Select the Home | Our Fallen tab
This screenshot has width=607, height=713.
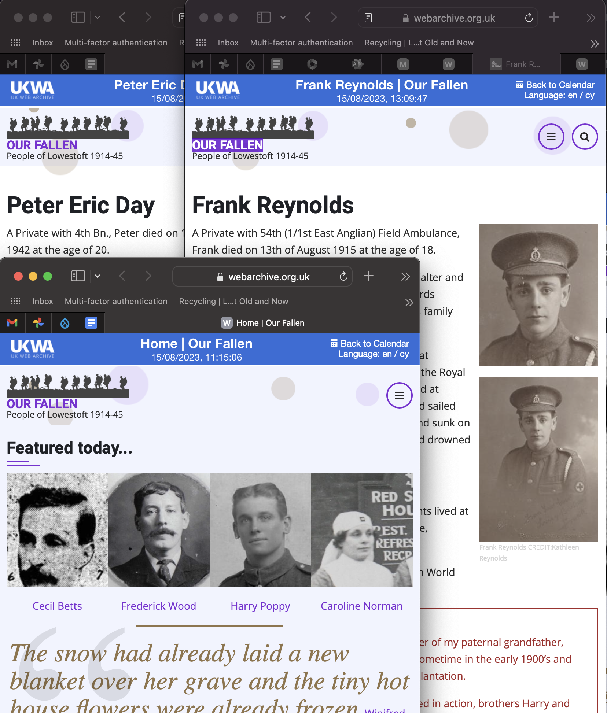tap(262, 323)
